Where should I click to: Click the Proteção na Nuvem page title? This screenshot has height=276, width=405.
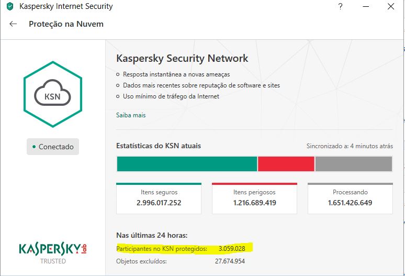pos(66,24)
